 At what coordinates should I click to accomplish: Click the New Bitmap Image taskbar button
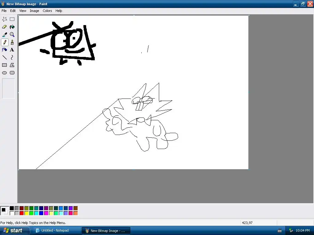coord(106,231)
